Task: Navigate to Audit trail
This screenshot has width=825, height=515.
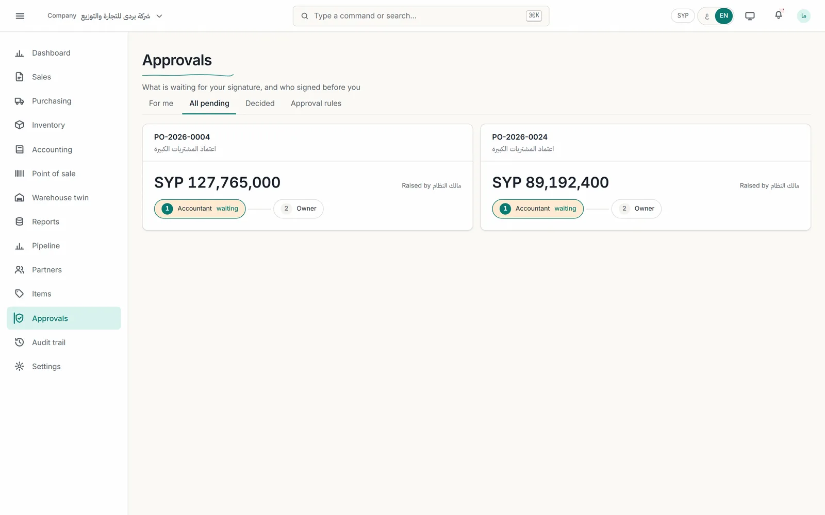Action: point(64,342)
